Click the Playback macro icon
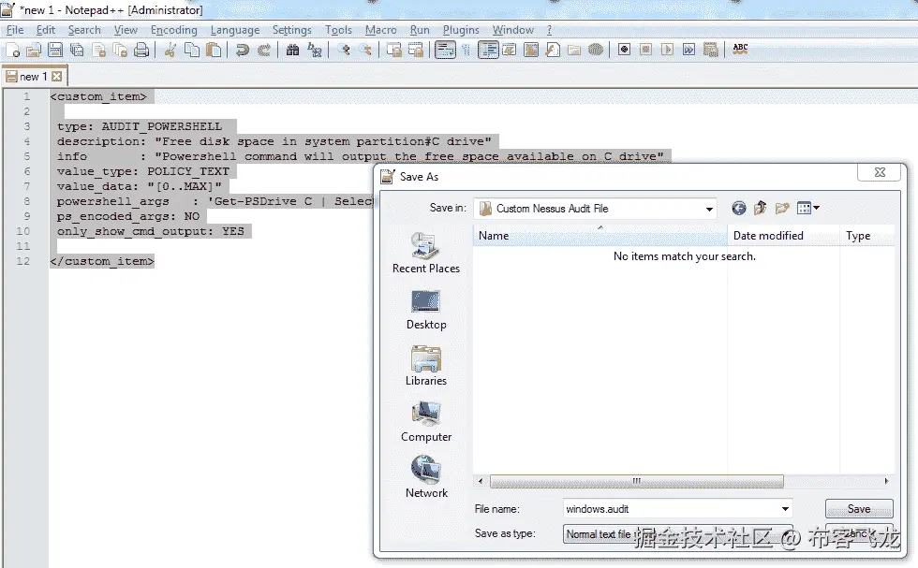 click(667, 51)
